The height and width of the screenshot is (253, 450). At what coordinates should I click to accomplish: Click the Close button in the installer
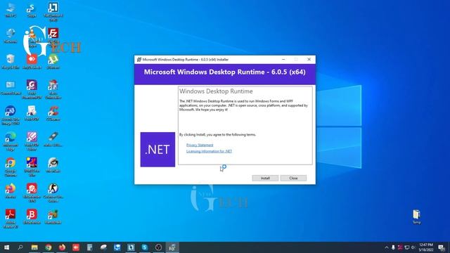(x=293, y=178)
